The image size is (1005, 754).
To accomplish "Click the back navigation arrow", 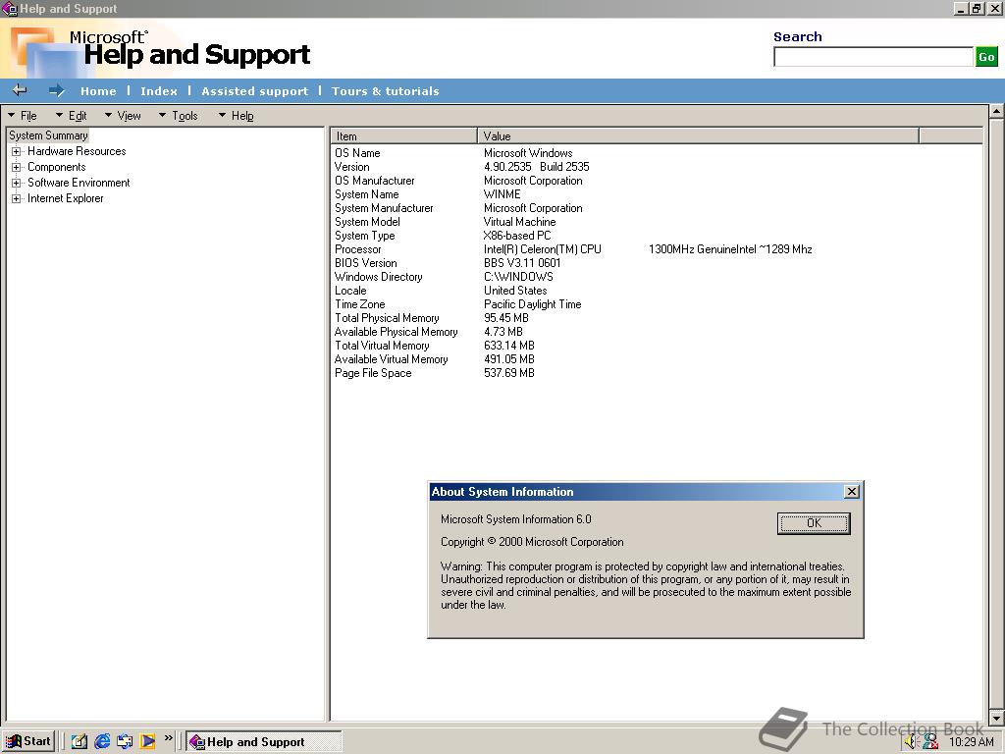I will point(20,90).
